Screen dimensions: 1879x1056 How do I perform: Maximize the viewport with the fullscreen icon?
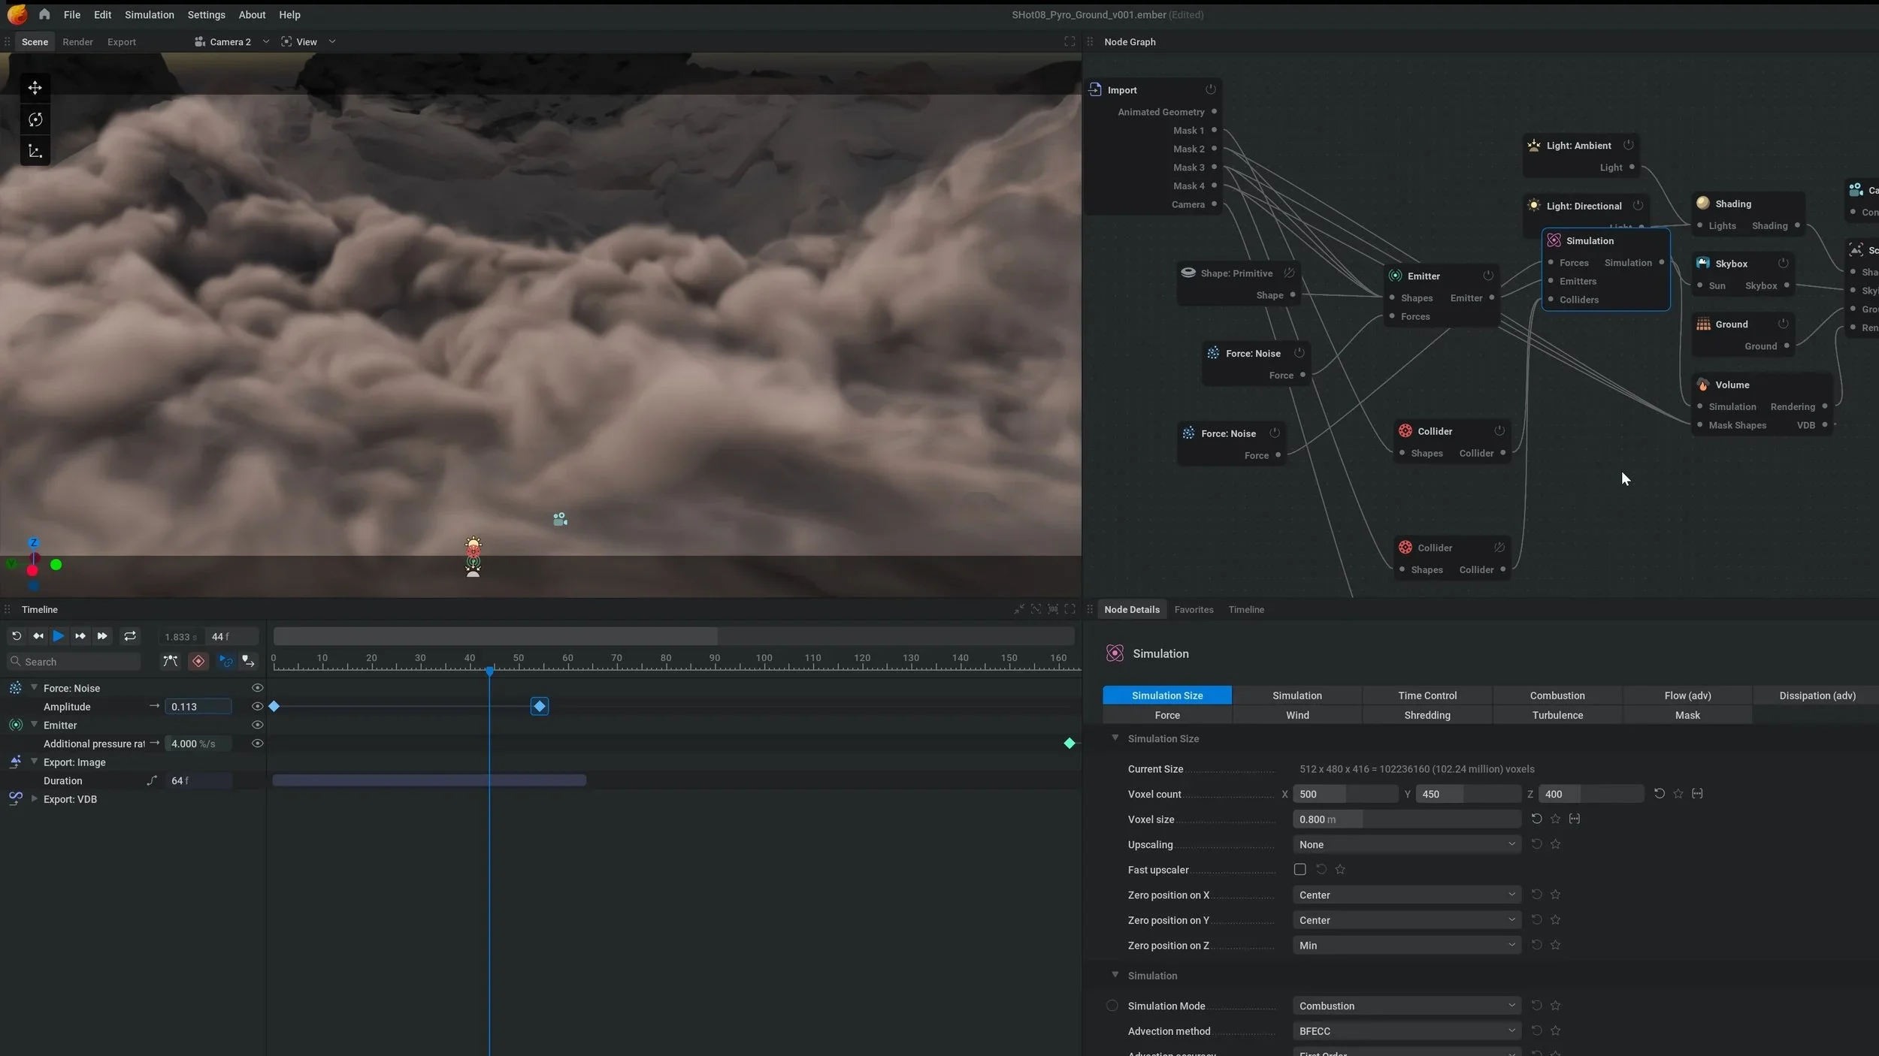pos(1069,42)
